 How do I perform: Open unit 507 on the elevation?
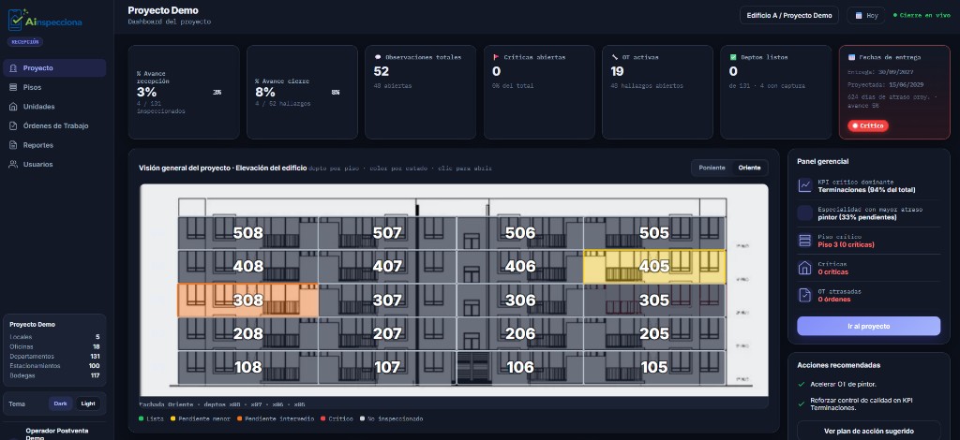pyautogui.click(x=387, y=233)
